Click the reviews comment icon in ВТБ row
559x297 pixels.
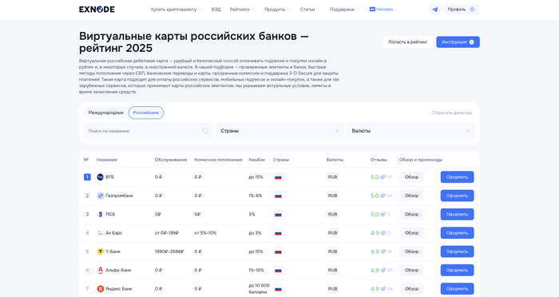(x=383, y=177)
